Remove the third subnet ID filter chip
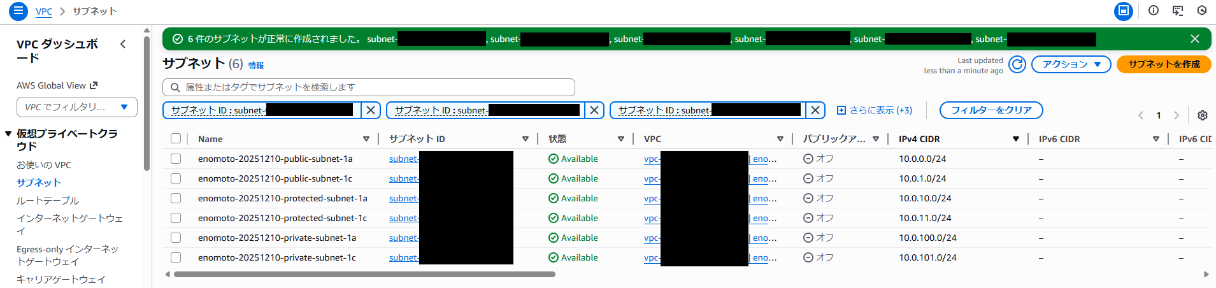This screenshot has width=1216, height=288. pyautogui.click(x=815, y=110)
